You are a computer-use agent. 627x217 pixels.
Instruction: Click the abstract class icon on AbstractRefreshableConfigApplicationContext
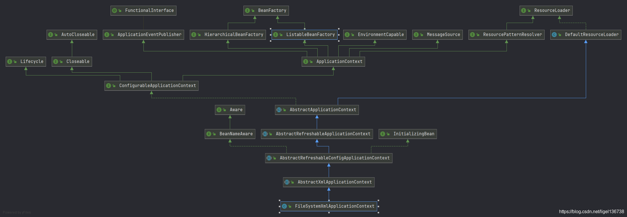coord(269,158)
